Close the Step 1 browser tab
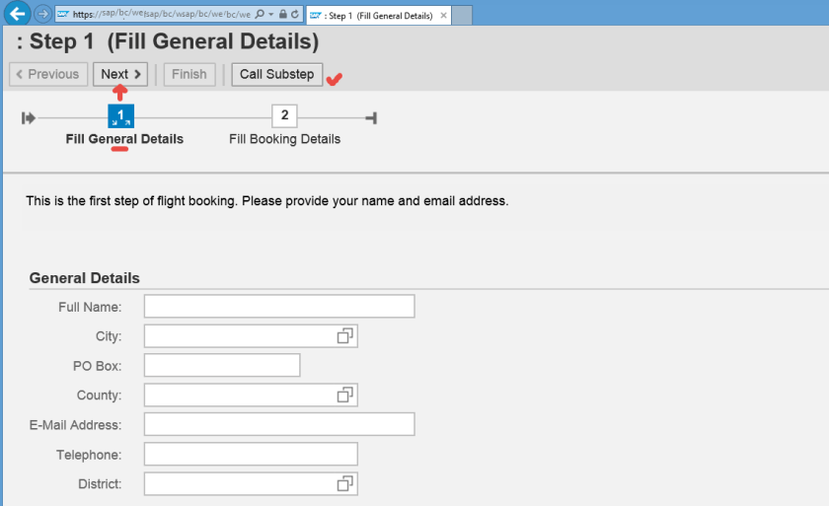This screenshot has height=506, width=829. point(442,16)
